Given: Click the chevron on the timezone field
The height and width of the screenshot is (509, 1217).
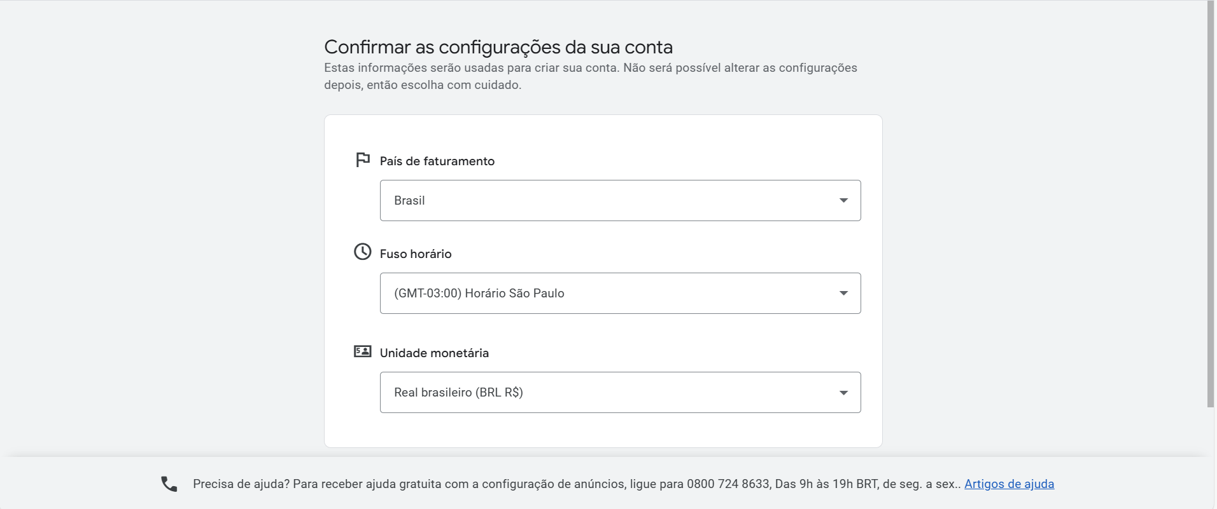Looking at the screenshot, I should point(844,293).
